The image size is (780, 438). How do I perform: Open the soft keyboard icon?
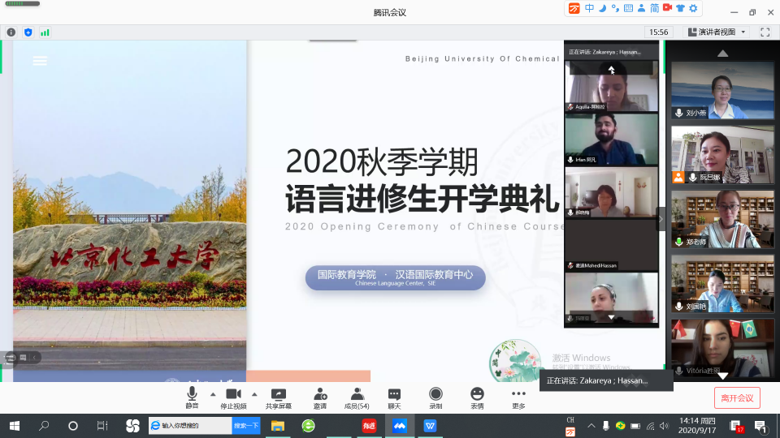pyautogui.click(x=628, y=8)
